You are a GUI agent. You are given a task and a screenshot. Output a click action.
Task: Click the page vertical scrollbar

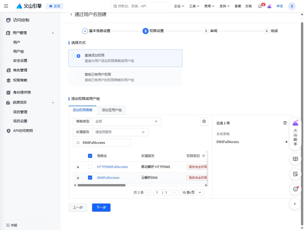tap(302, 124)
